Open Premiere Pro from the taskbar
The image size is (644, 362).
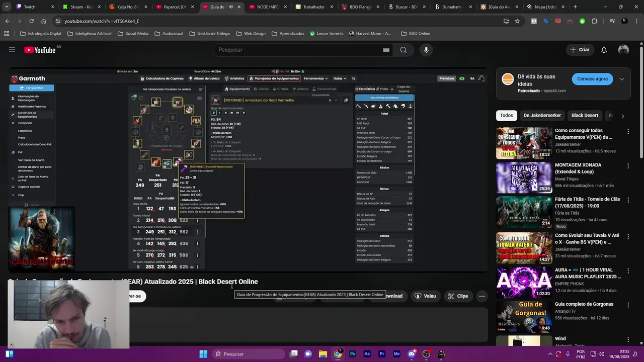click(x=382, y=354)
